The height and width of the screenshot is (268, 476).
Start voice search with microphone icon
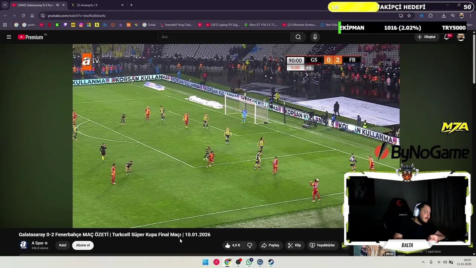coord(315,37)
